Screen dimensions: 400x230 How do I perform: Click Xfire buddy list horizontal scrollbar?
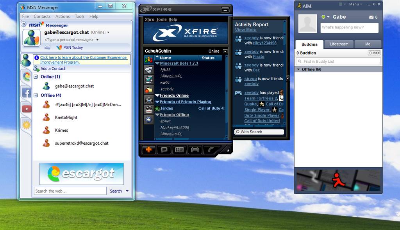click(x=190, y=139)
